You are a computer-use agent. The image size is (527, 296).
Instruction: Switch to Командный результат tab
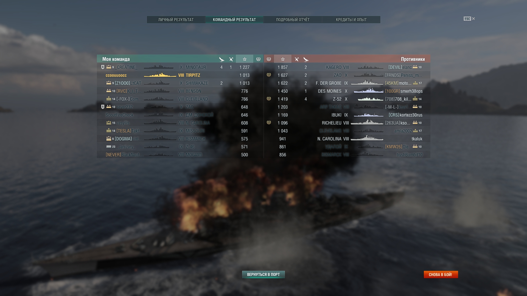(234, 20)
